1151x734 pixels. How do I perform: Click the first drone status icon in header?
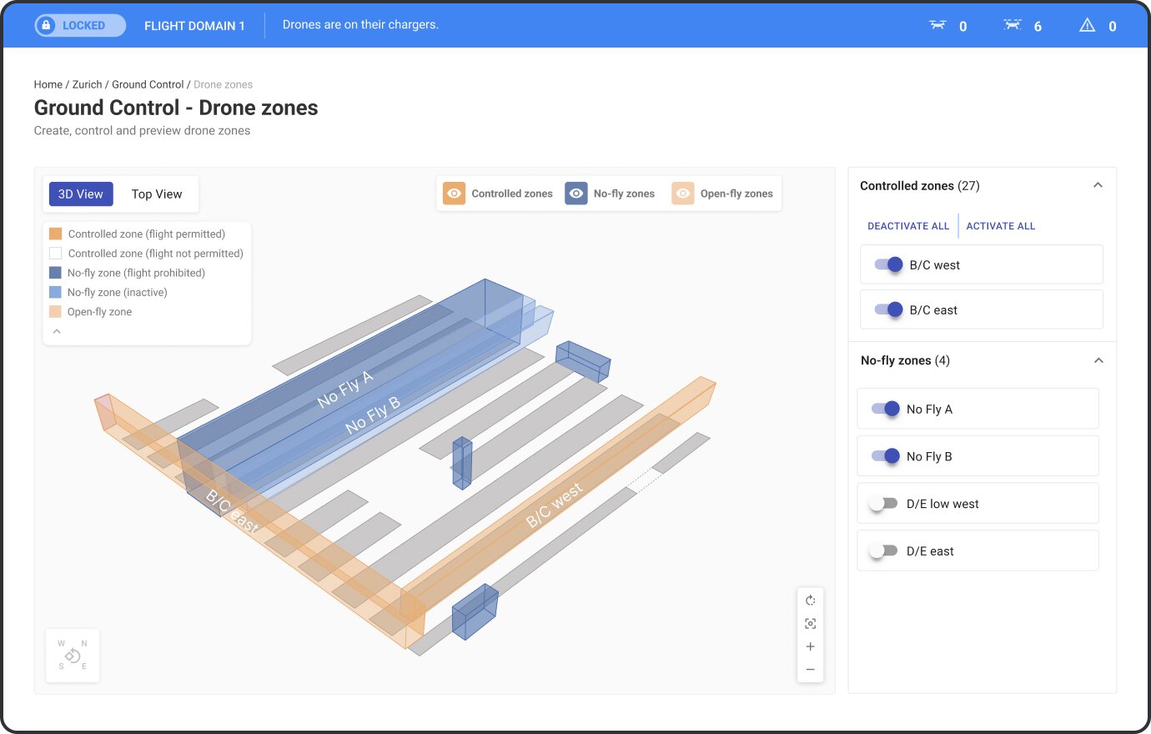pyautogui.click(x=937, y=26)
